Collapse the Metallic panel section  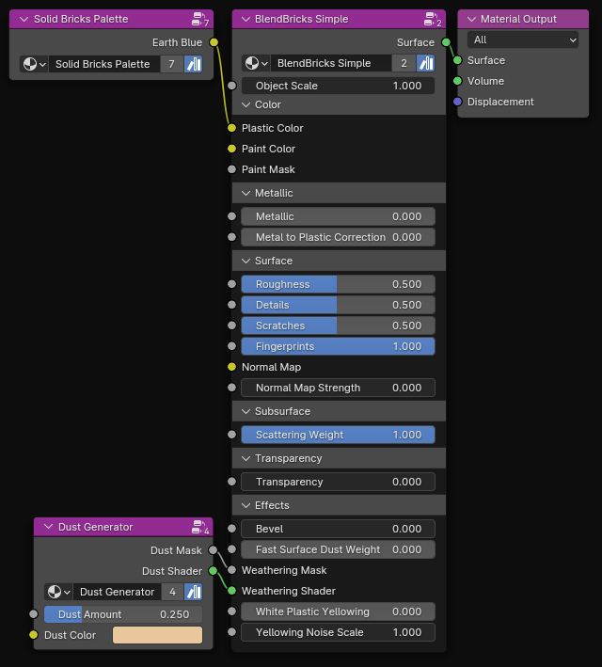tap(246, 193)
